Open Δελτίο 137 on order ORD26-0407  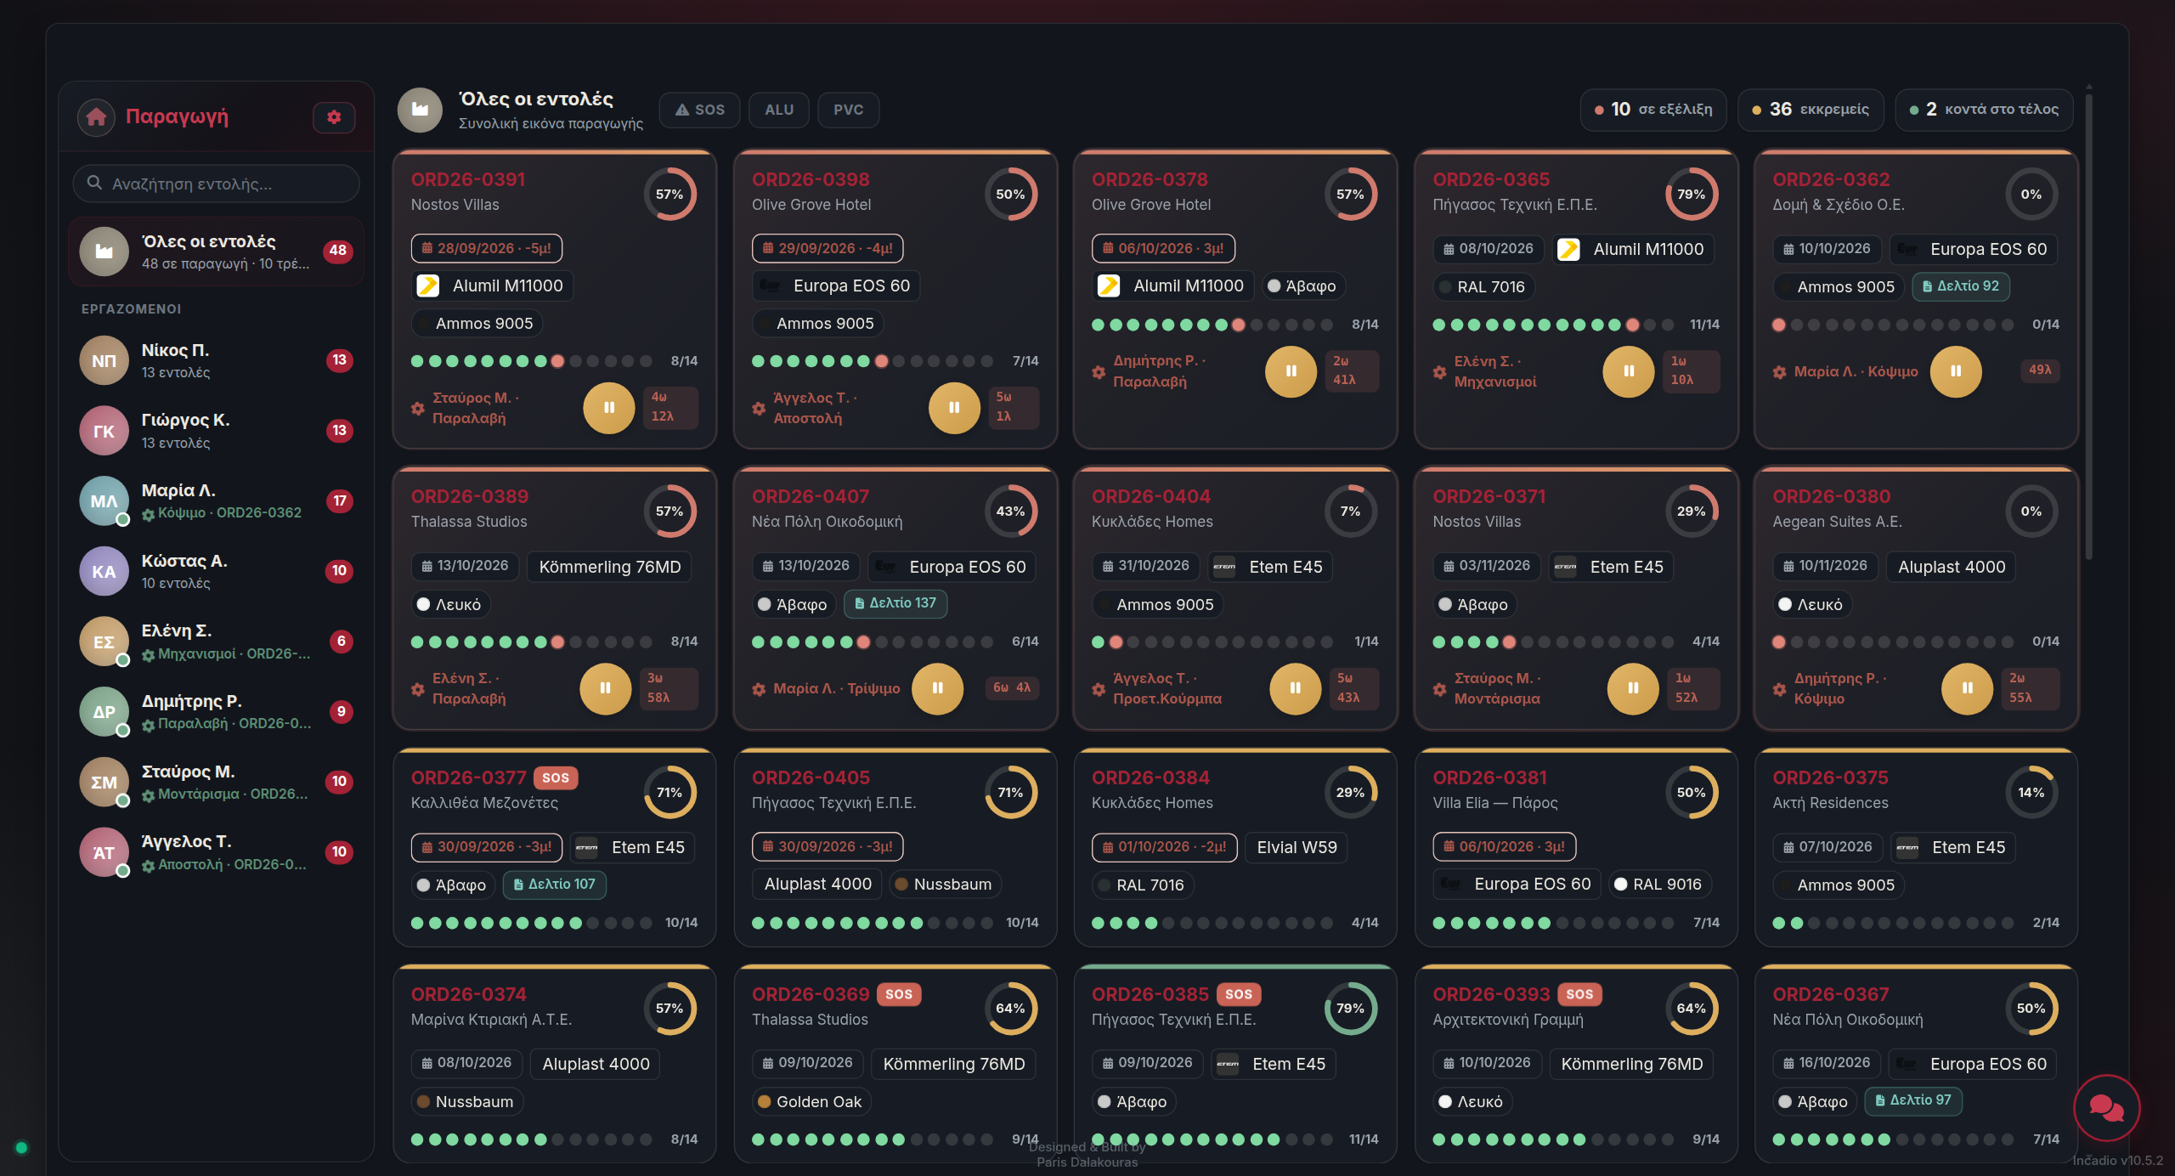895,603
